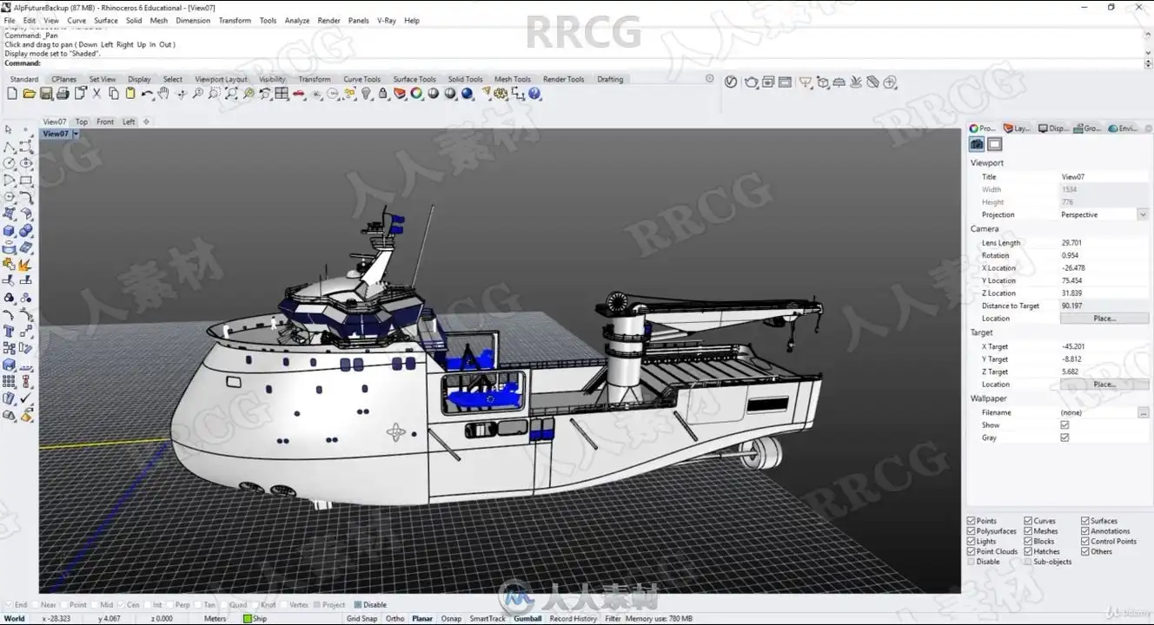Select the Box solid tool in sidebar

[x=9, y=231]
